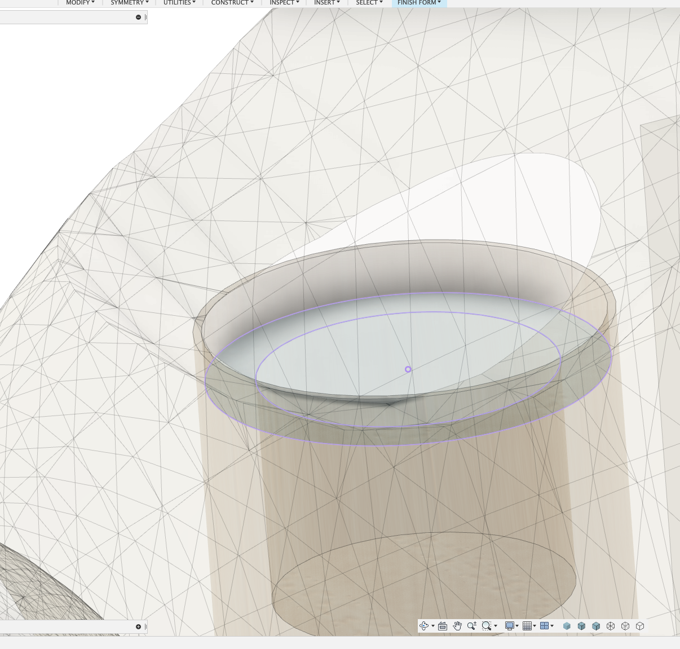
Task: Select the Zoom tool
Action: [471, 625]
